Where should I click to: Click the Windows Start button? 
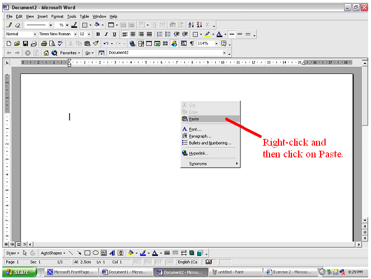20,272
